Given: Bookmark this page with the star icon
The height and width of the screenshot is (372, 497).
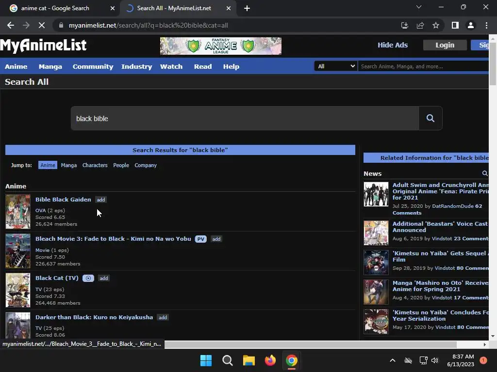Looking at the screenshot, I should pos(436,25).
